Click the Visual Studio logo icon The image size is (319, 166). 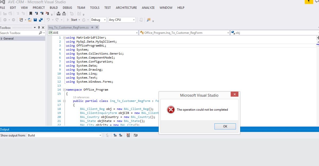2,2
